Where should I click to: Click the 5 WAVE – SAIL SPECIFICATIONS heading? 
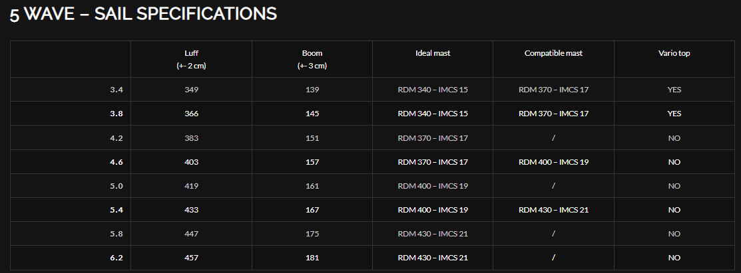click(x=144, y=14)
